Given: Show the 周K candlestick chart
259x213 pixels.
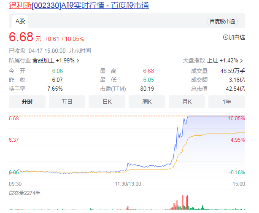Looking at the screenshot, I should (x=147, y=102).
